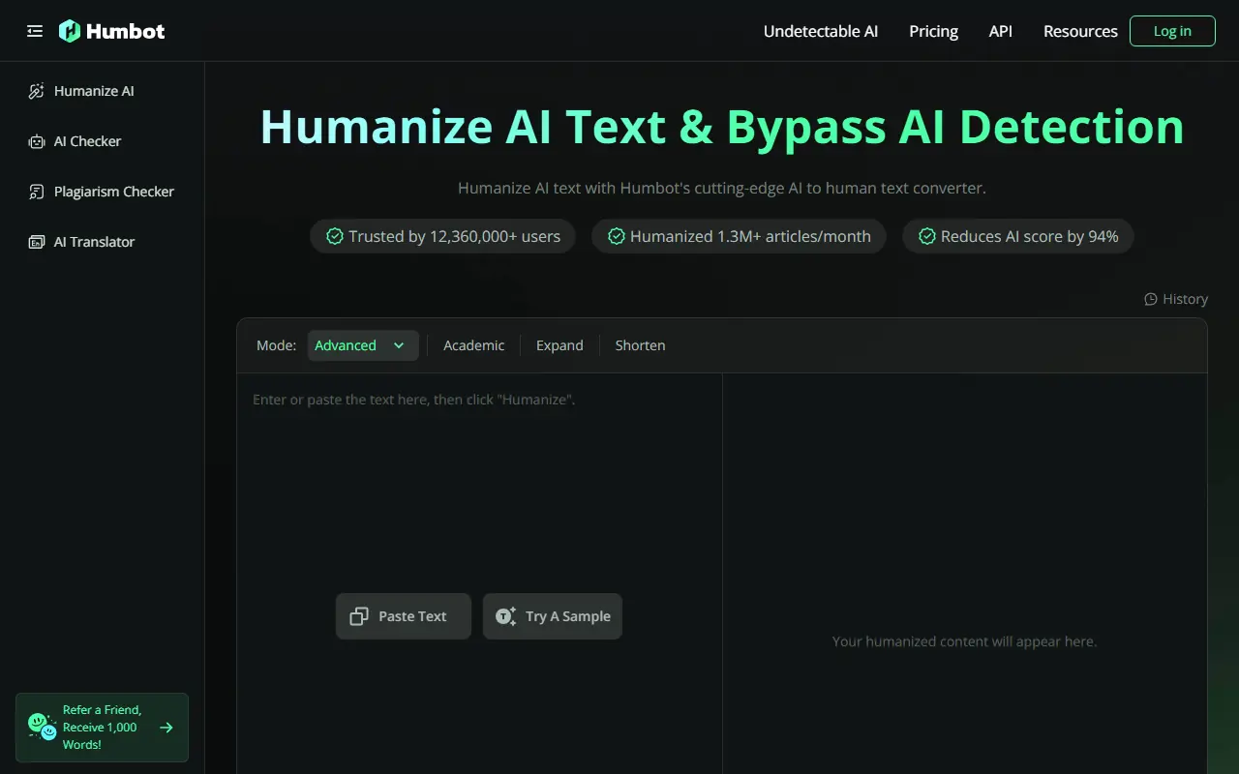Open the Undetectable AI dropdown
The image size is (1239, 774).
point(821,31)
